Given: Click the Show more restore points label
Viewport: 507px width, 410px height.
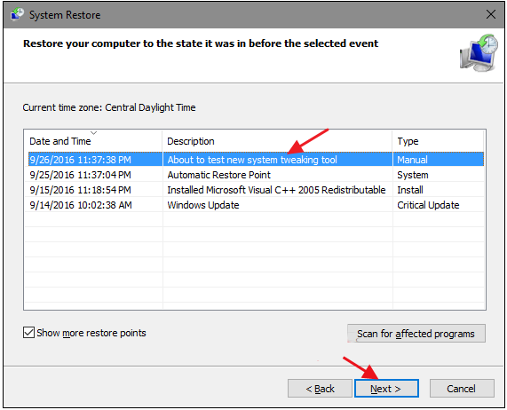Looking at the screenshot, I should pos(91,333).
